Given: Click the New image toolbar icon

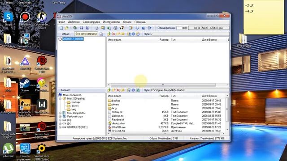Looking at the screenshot, I should 61,28.
